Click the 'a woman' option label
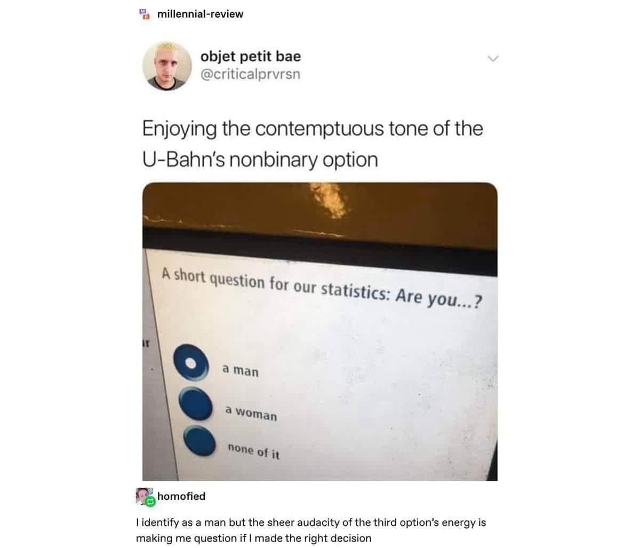This screenshot has height=548, width=640. tap(251, 412)
